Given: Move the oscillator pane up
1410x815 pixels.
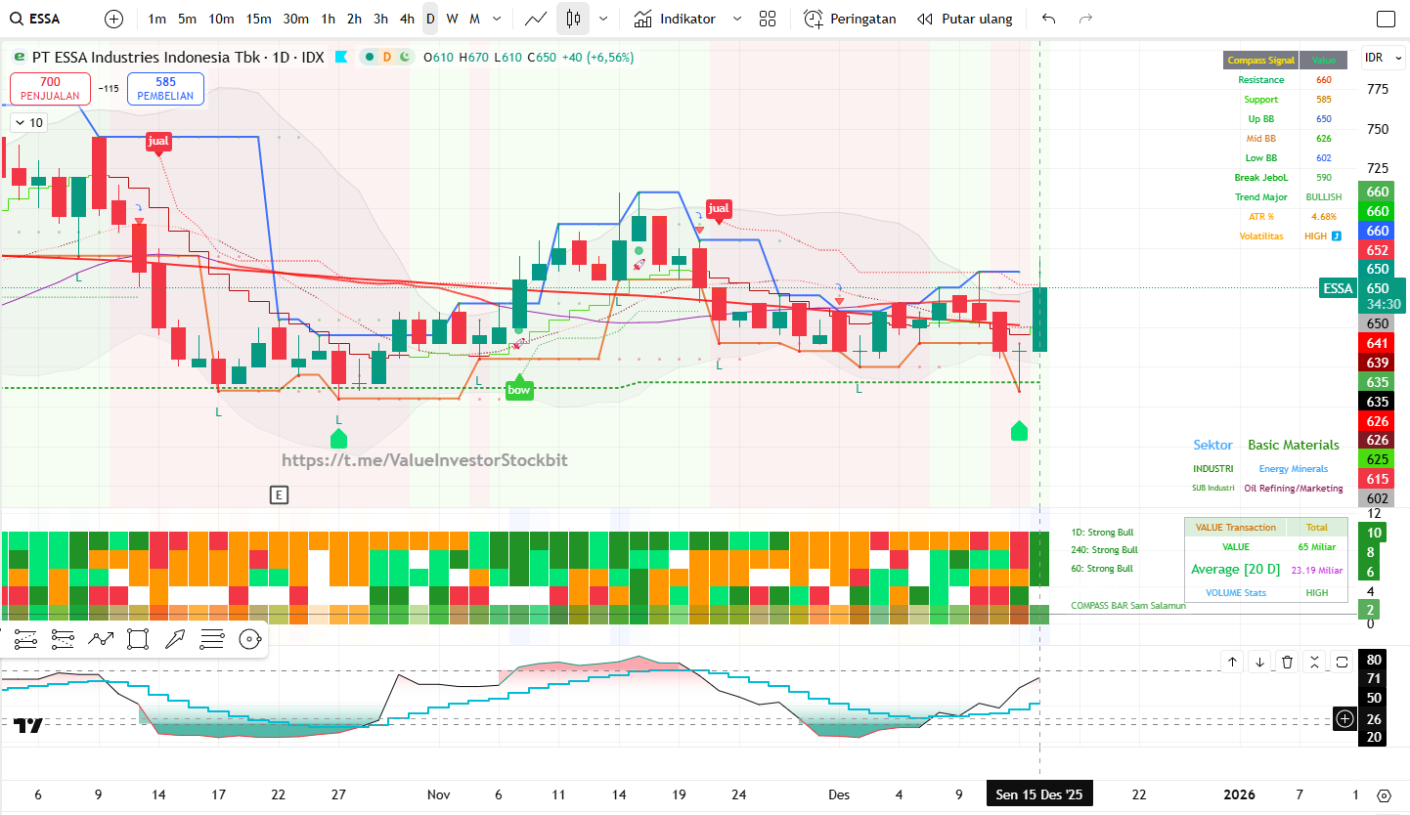Looking at the screenshot, I should (1233, 662).
